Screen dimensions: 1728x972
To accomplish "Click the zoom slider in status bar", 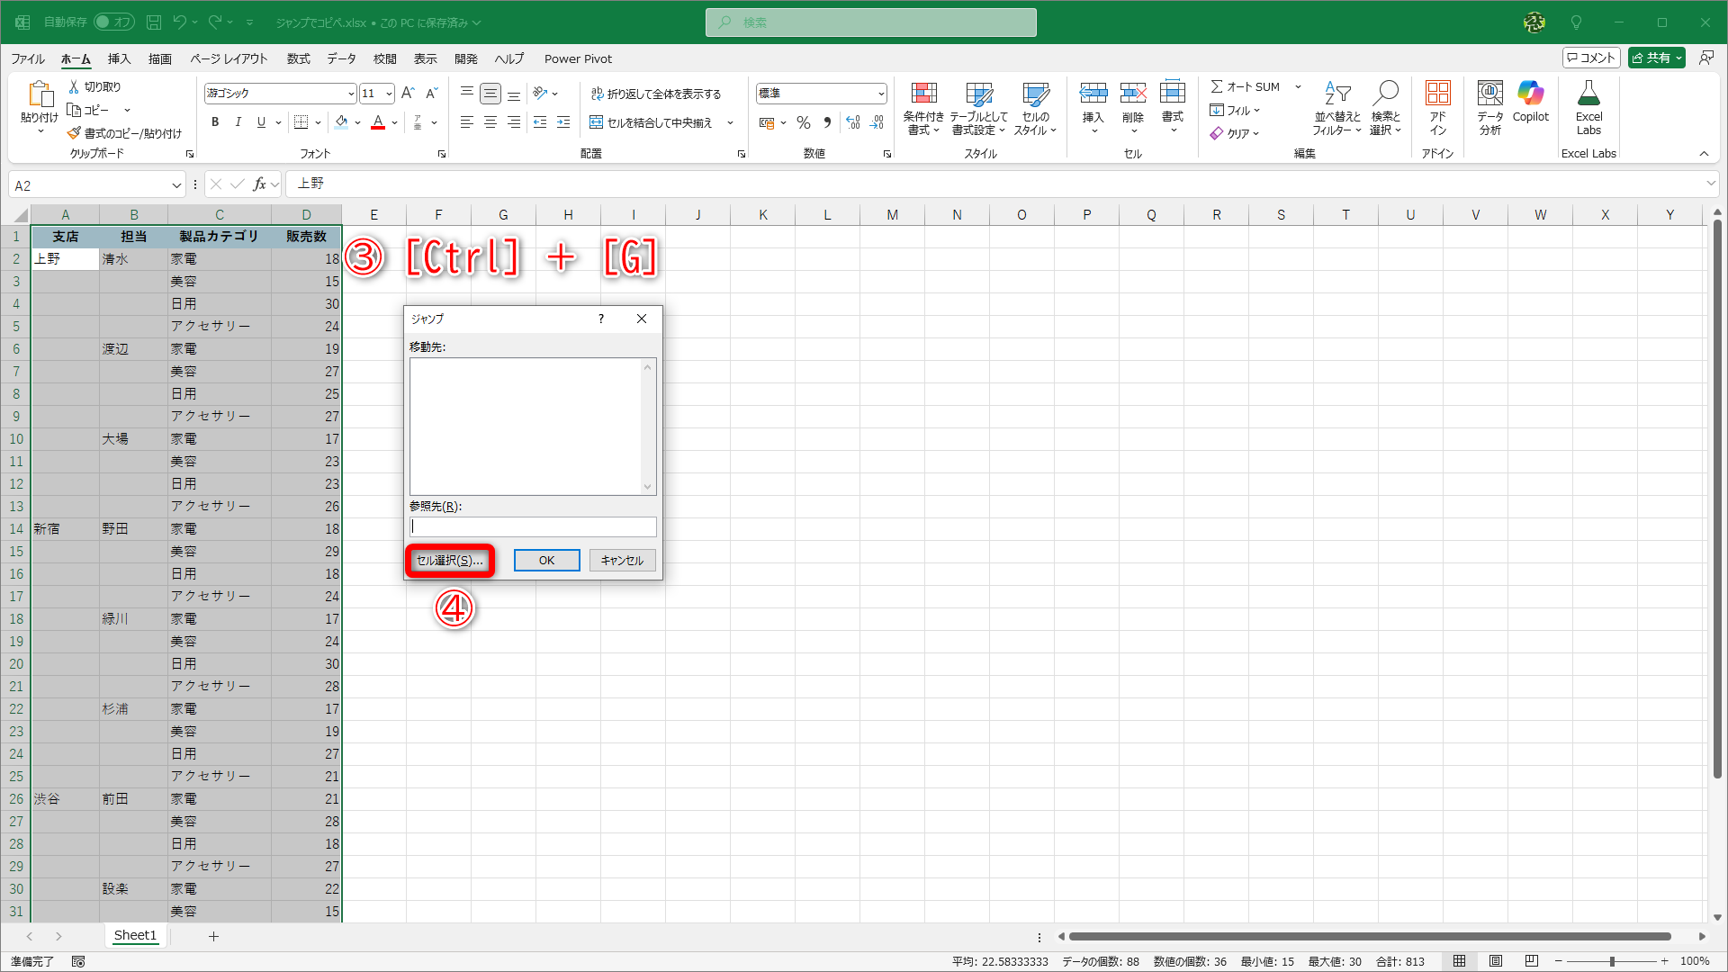I will 1611,961.
